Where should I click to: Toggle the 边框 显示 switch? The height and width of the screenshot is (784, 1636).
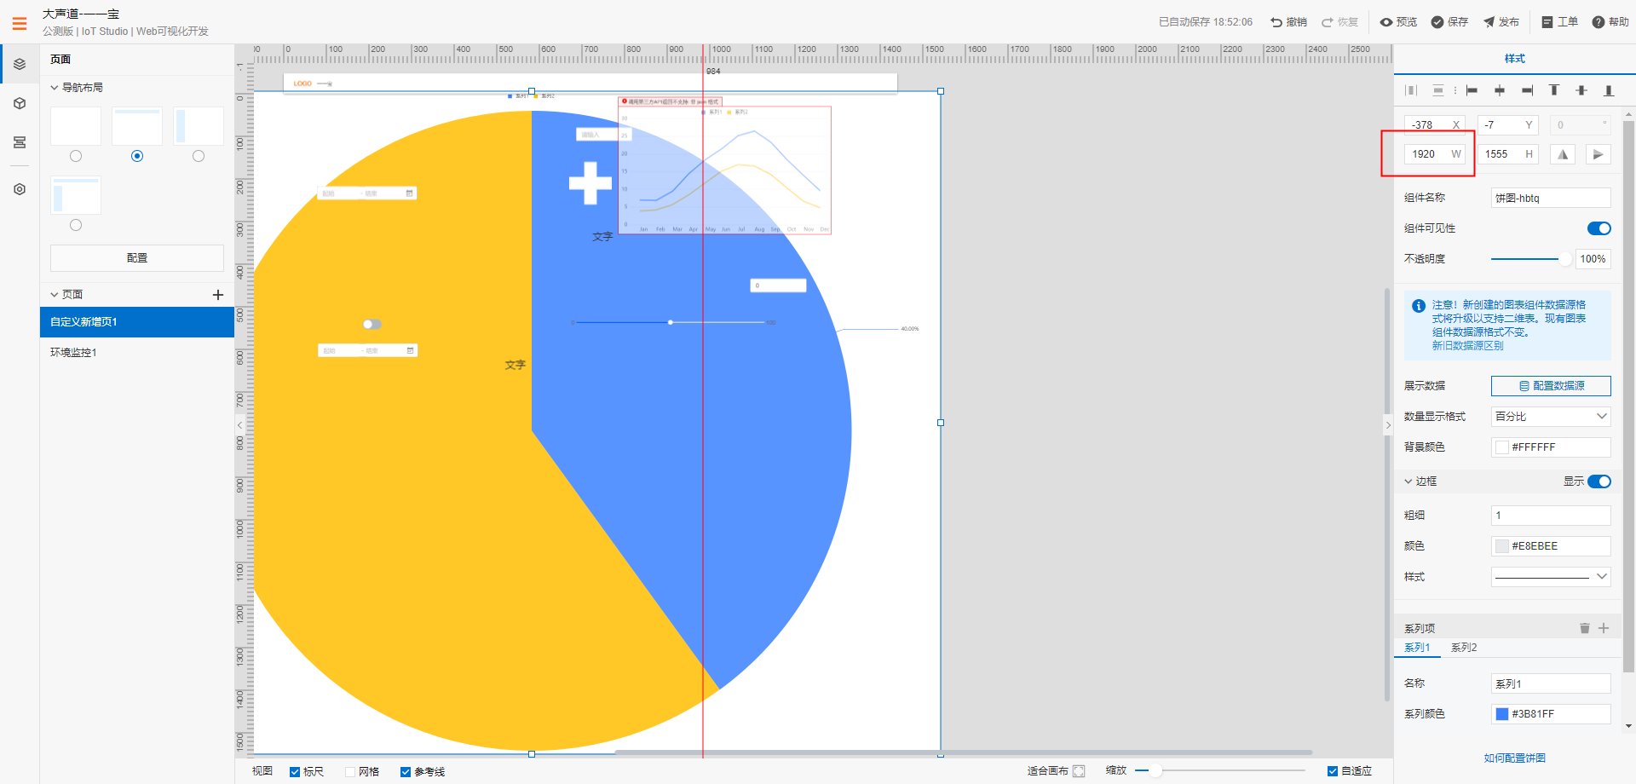tap(1599, 481)
